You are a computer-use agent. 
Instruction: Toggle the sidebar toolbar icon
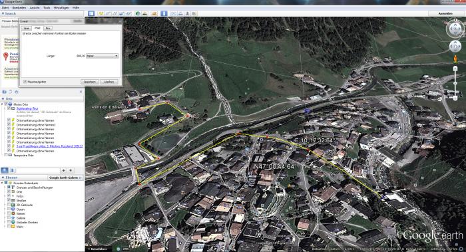91,13
